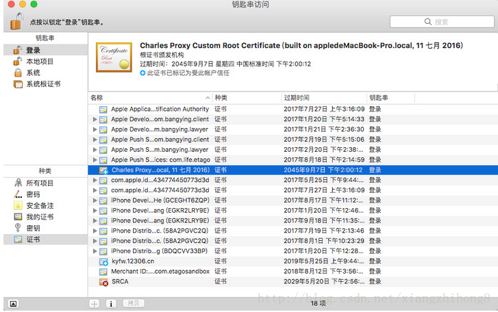Click the info (i) button
498x312 pixels.
pyautogui.click(x=111, y=304)
